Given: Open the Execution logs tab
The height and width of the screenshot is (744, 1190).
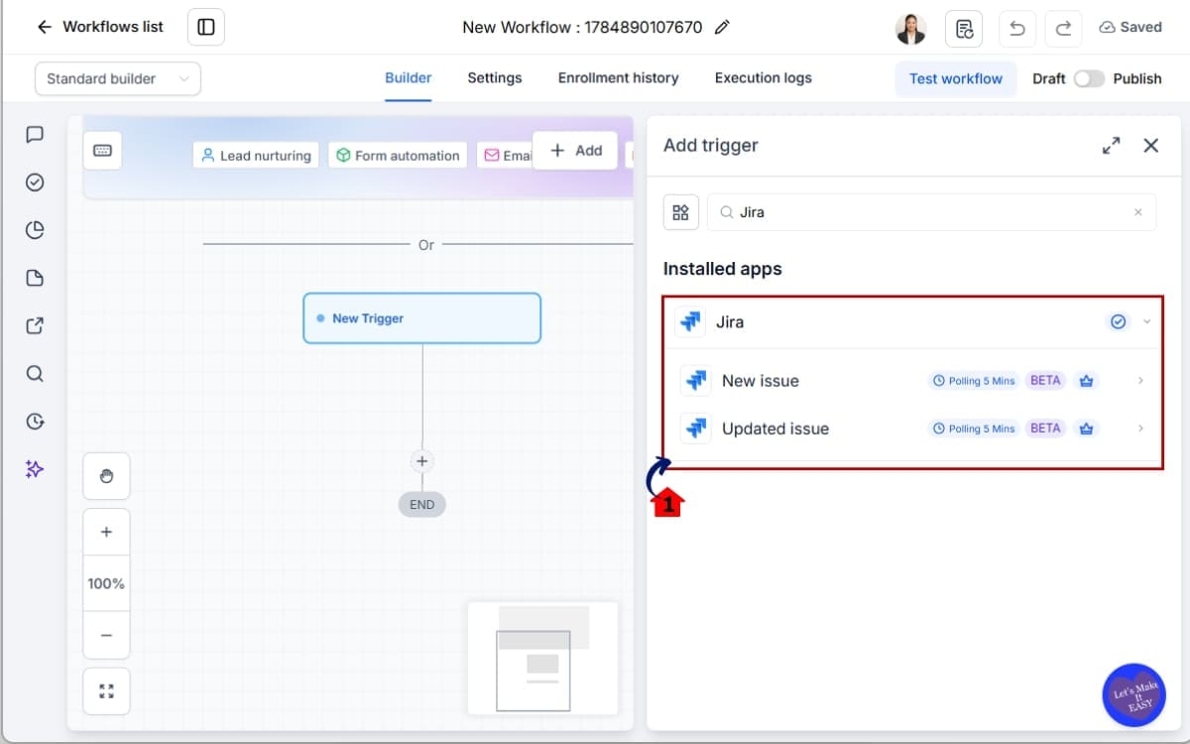Looking at the screenshot, I should pyautogui.click(x=763, y=77).
